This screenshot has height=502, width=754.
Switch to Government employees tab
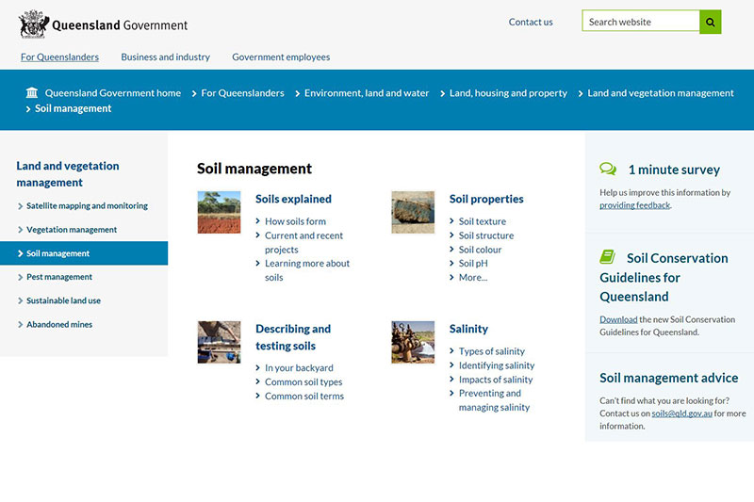[281, 57]
